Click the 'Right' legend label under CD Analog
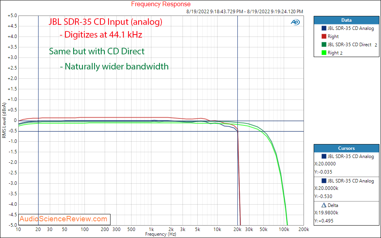This screenshot has height=238, width=381. (333, 36)
